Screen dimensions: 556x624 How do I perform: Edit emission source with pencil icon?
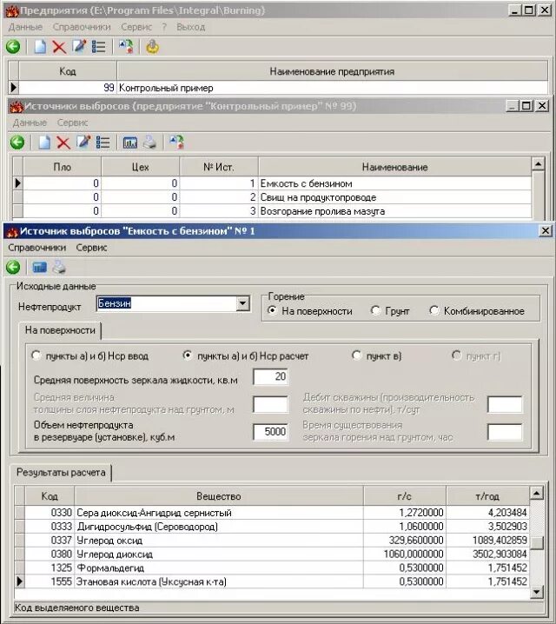point(83,142)
